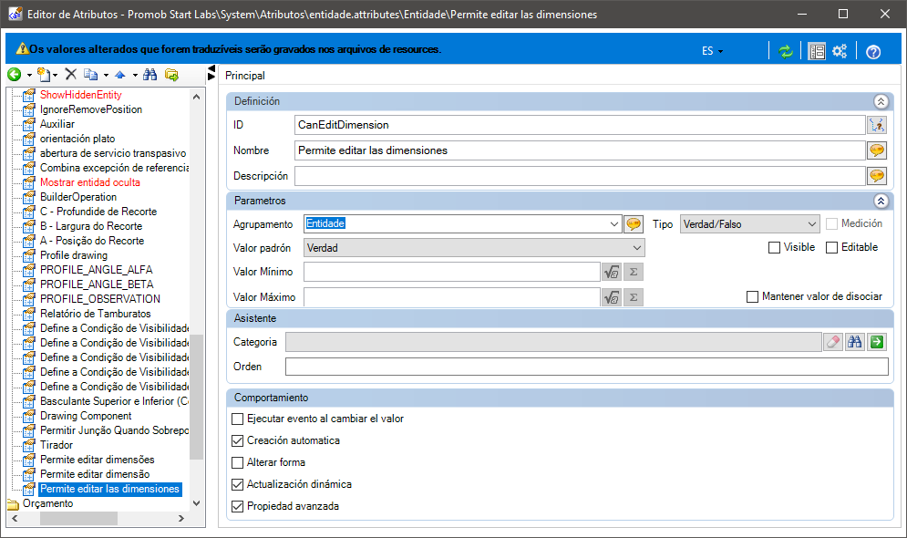
Task: Check the Alterar forma box
Action: click(x=237, y=463)
